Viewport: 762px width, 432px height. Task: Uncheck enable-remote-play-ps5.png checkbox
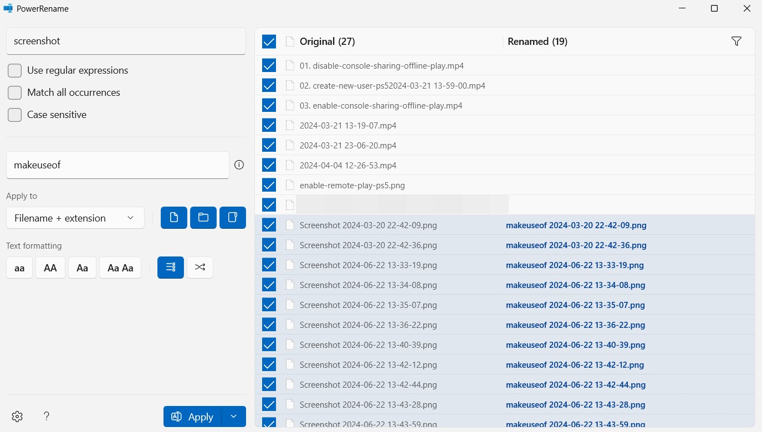point(269,185)
